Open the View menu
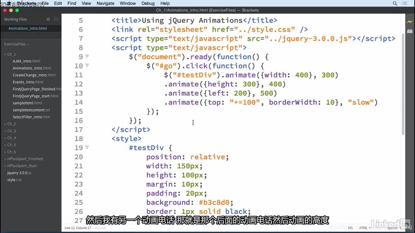Screen dimensions: 415x233 (x=86, y=3)
